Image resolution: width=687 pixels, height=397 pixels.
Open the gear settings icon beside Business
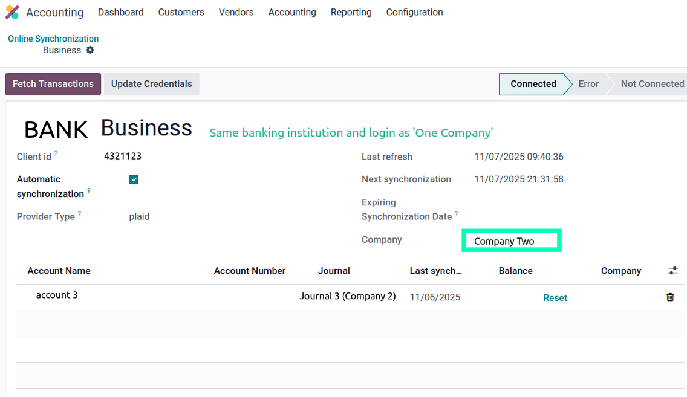click(90, 50)
